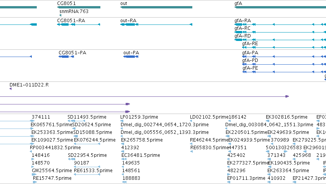The image size is (326, 184).
Task: Open the CG8051-RA transcript label
Action: [71, 21]
